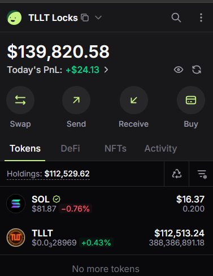This screenshot has height=276, width=213.
Task: Open the three-dot more options menu
Action: (201, 18)
